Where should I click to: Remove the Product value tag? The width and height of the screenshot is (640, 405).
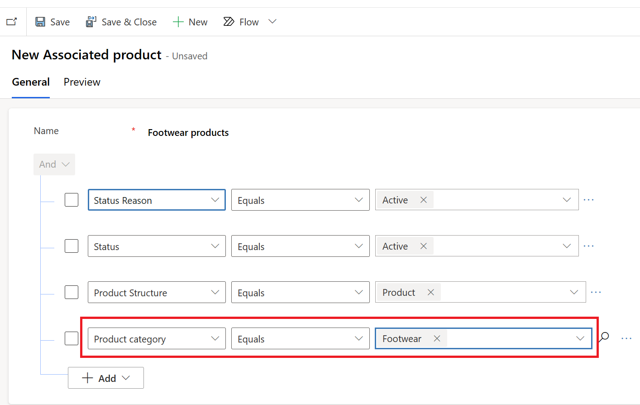(431, 292)
